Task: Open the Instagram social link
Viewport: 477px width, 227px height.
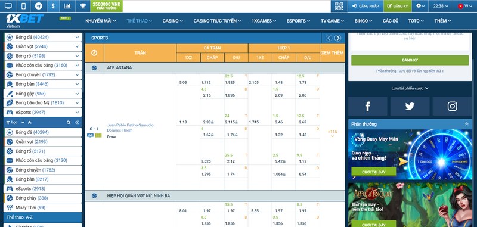Action: coord(452,107)
